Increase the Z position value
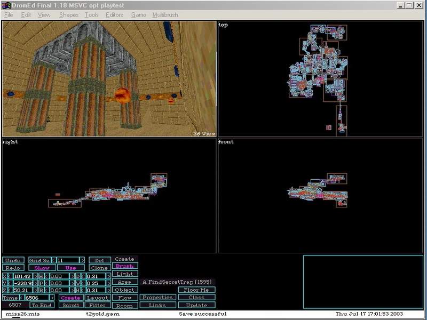Screen dimensions: 427x320 36,290
